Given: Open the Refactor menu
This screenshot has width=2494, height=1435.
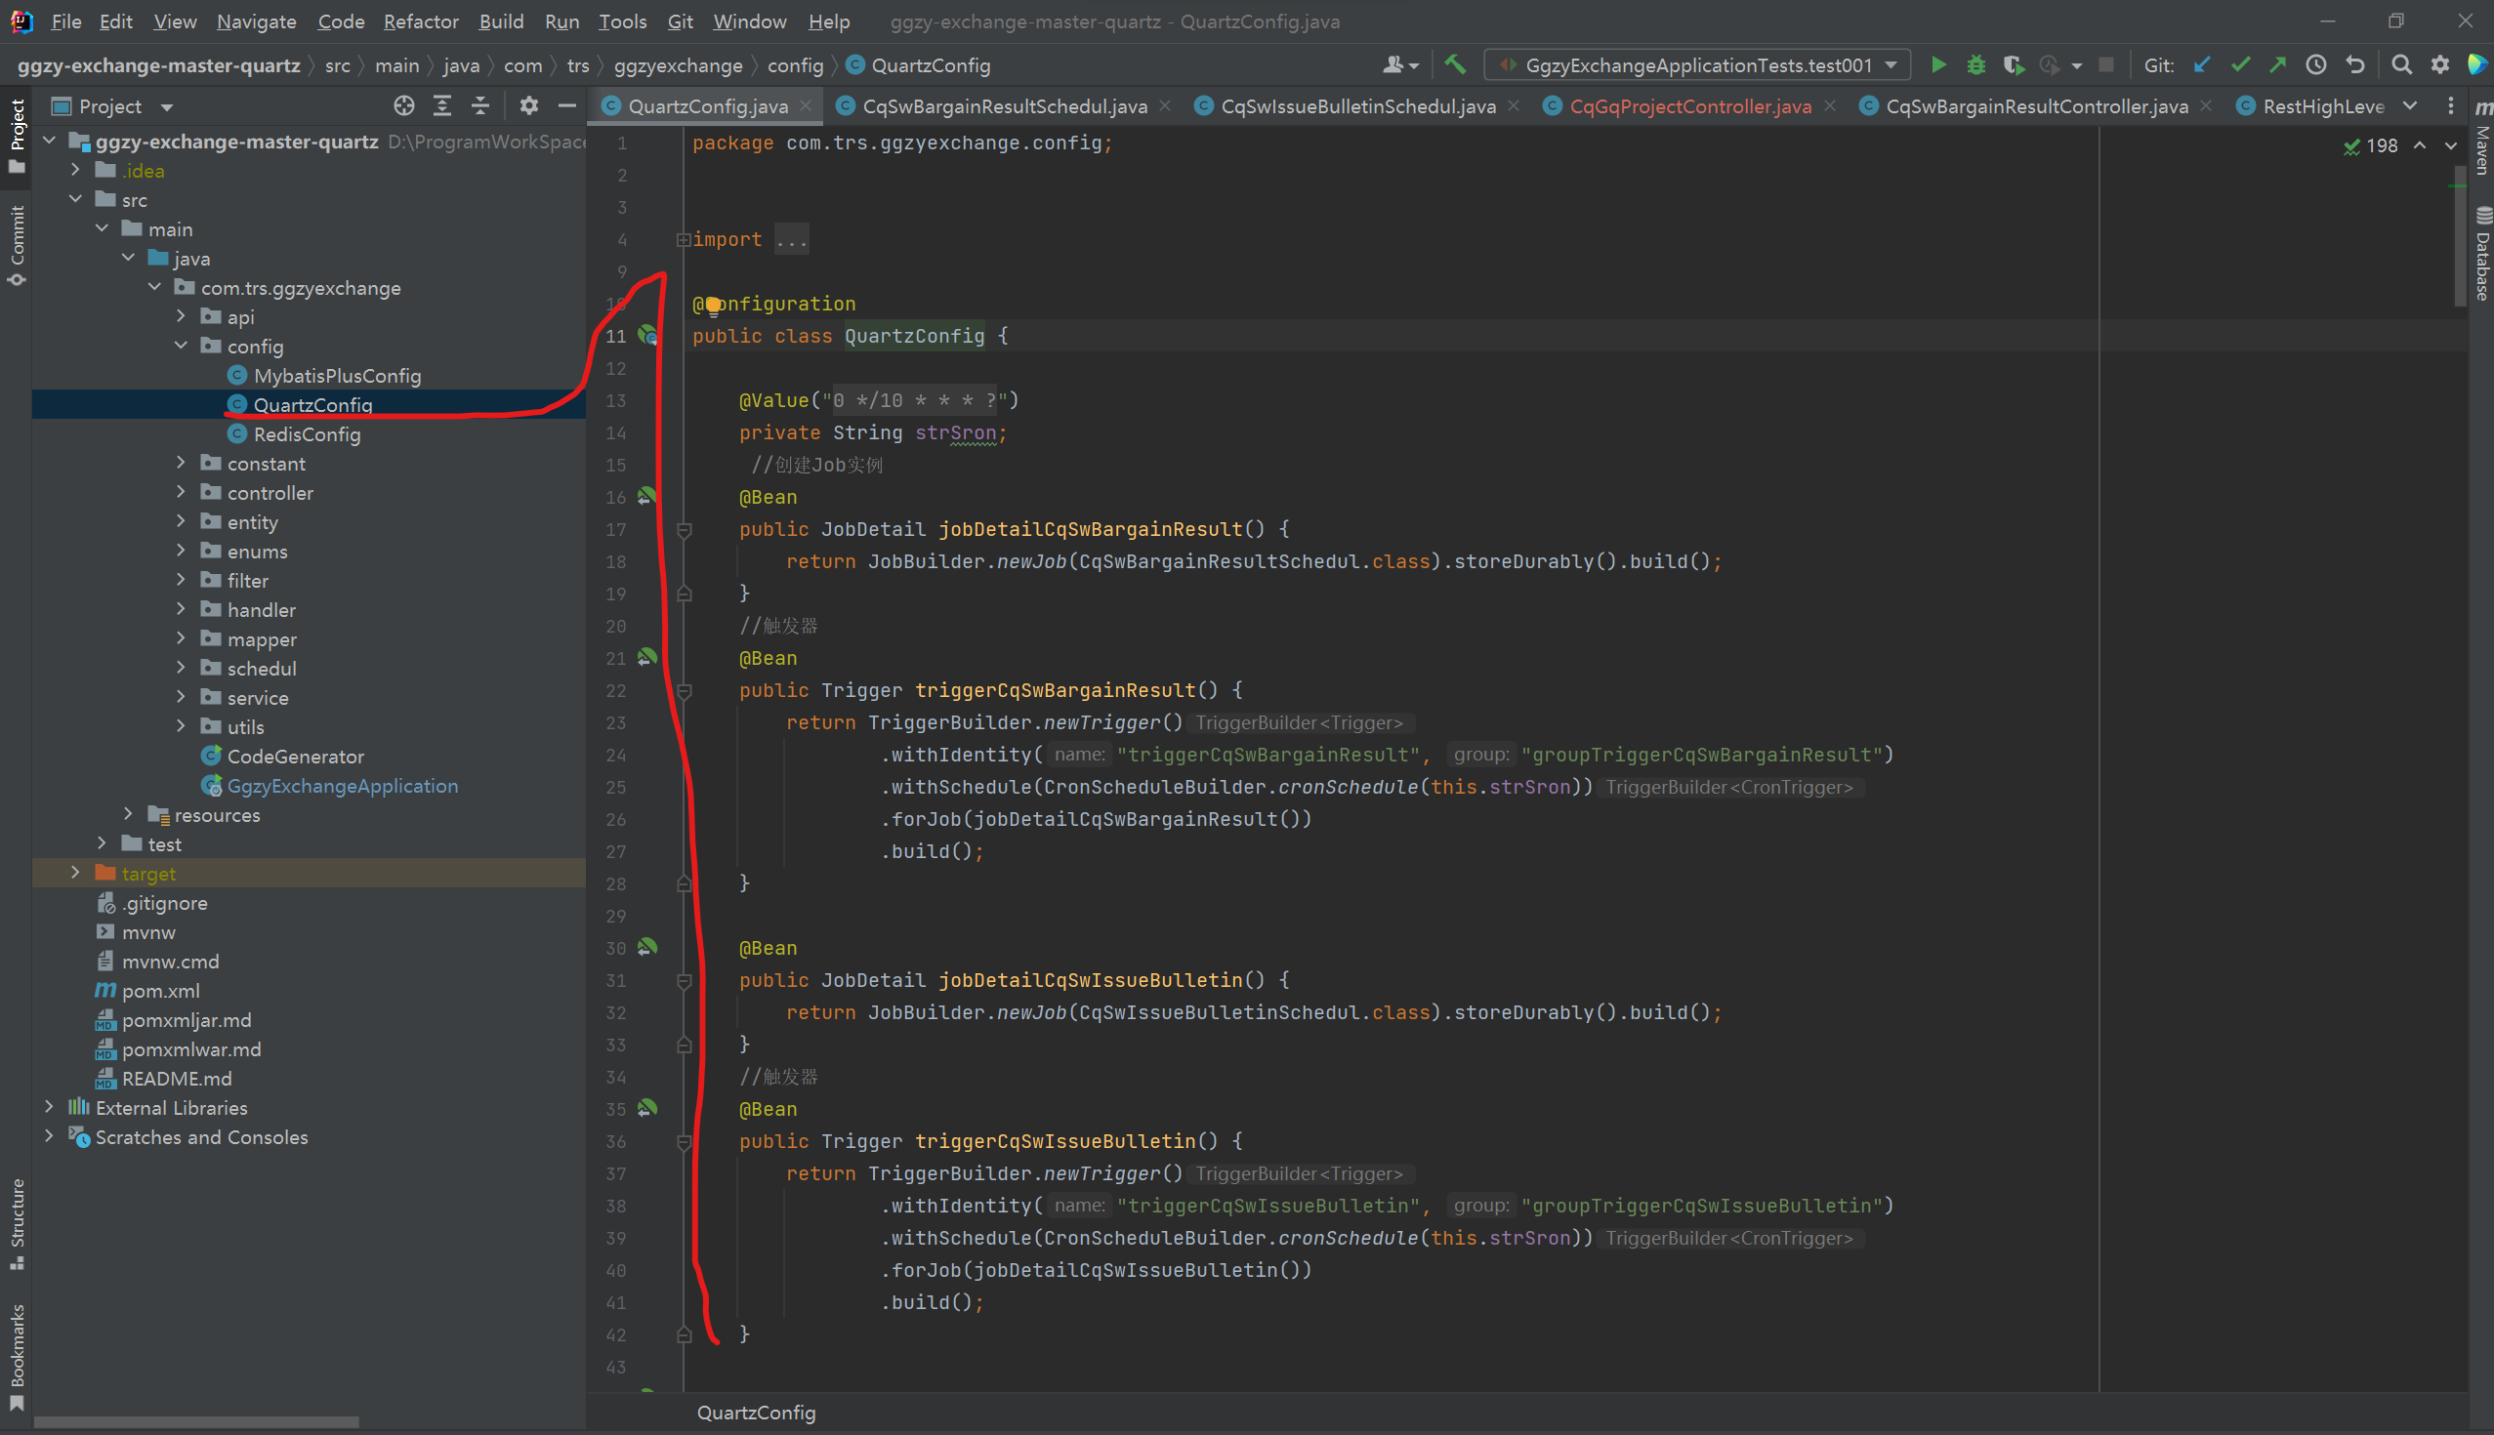Looking at the screenshot, I should pyautogui.click(x=420, y=20).
